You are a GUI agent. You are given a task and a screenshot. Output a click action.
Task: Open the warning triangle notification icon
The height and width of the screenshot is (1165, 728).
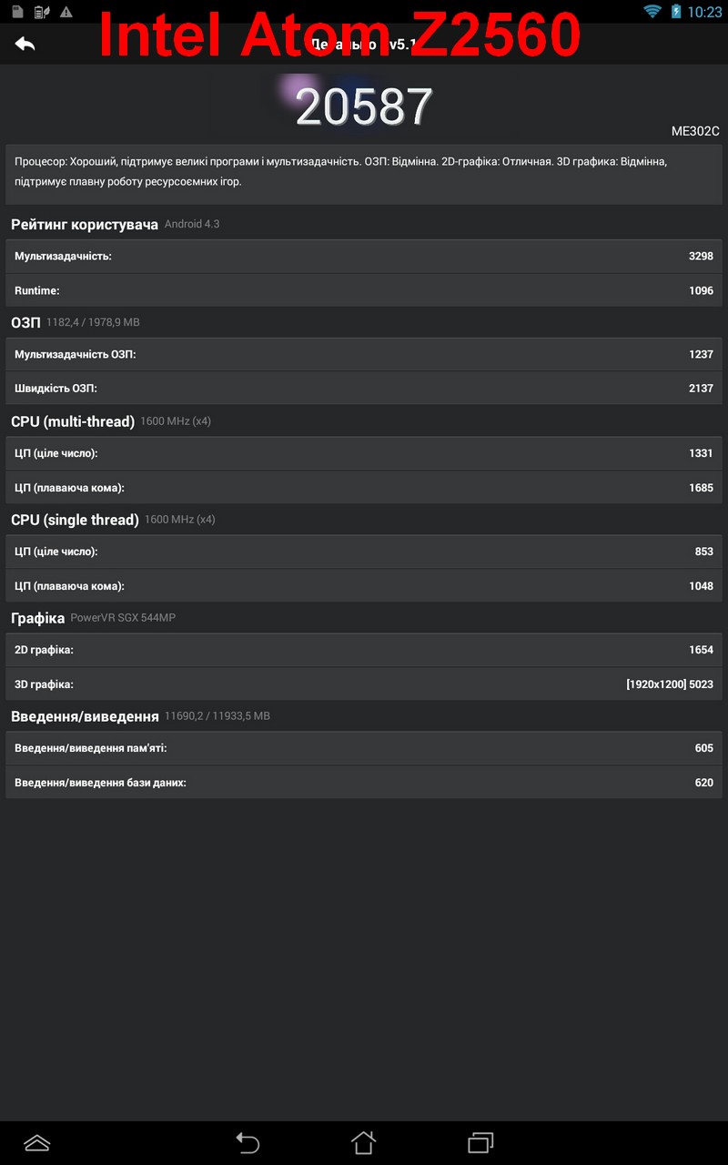coord(66,12)
